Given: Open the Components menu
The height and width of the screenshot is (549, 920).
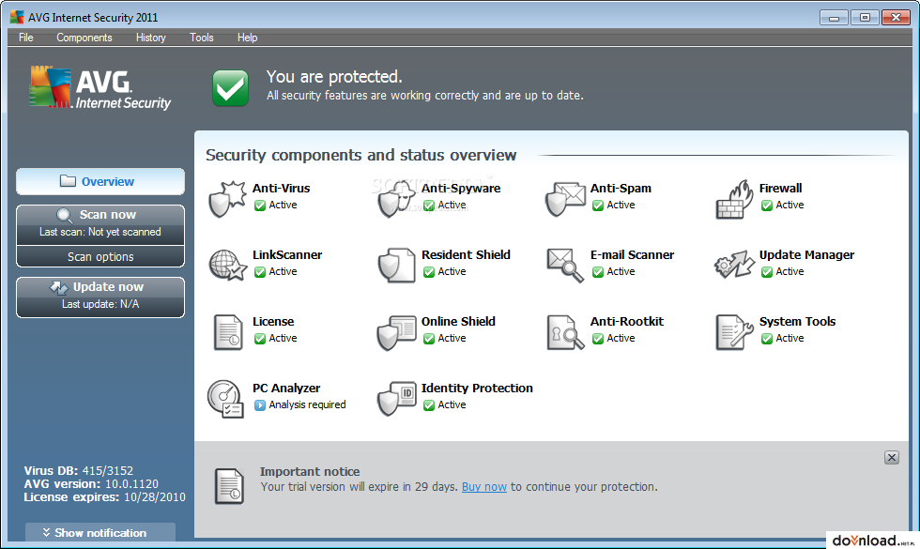Looking at the screenshot, I should pos(84,38).
